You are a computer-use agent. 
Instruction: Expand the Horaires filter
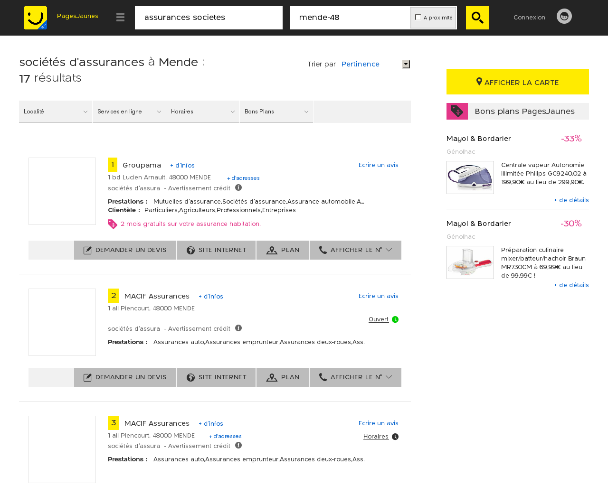203,112
